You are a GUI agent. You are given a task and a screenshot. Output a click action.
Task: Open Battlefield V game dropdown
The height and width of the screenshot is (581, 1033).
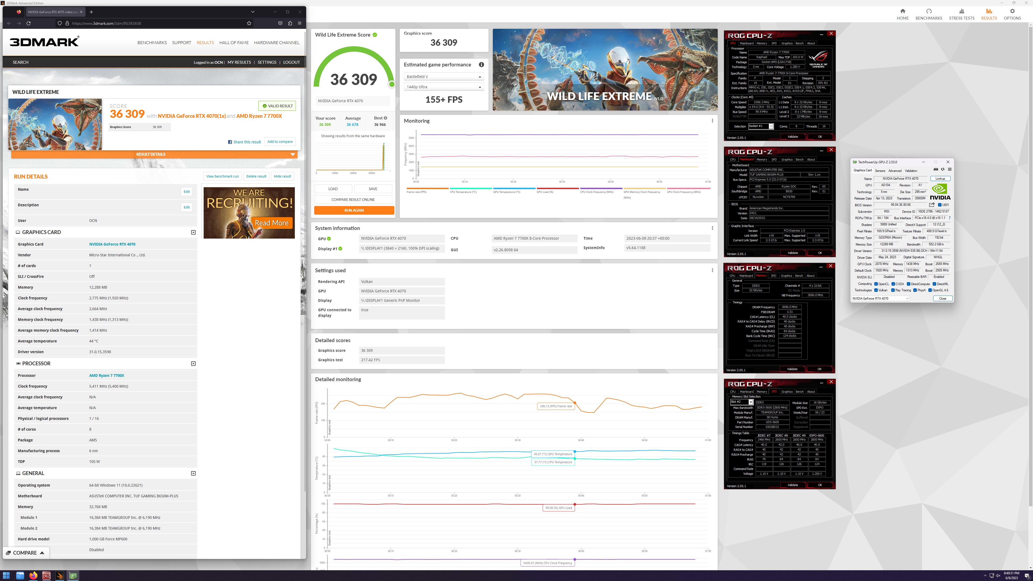pos(444,77)
